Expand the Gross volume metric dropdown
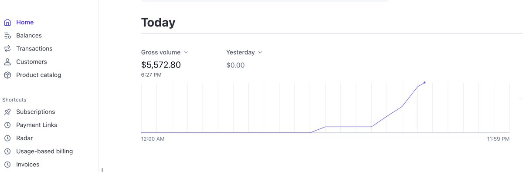 pos(164,52)
